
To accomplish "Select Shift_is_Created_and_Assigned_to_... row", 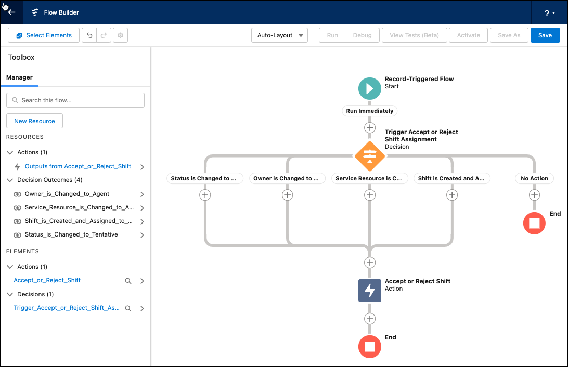I will pyautogui.click(x=79, y=221).
